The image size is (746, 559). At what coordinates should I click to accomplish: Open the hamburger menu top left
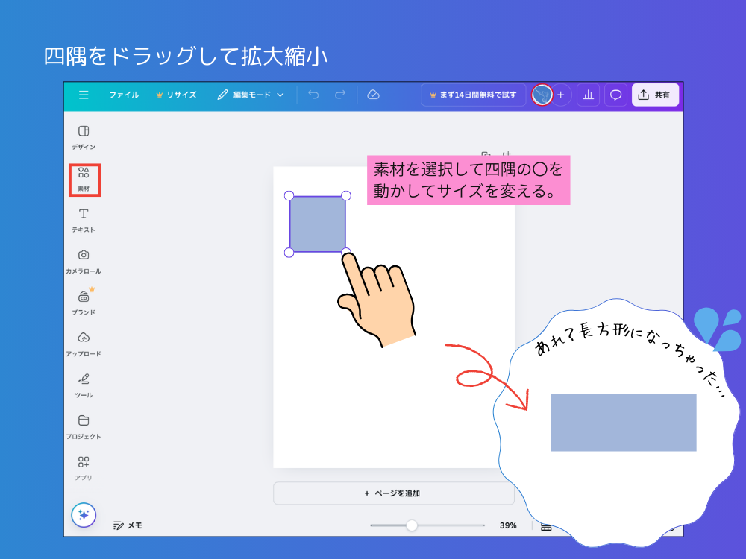[x=84, y=95]
